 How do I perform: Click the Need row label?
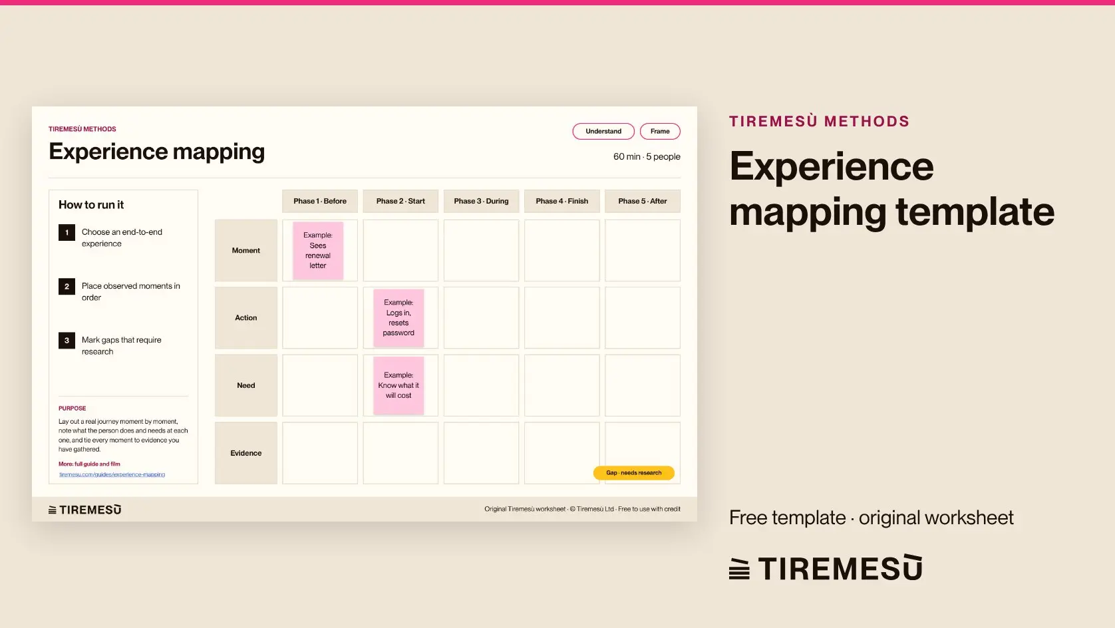pos(246,386)
